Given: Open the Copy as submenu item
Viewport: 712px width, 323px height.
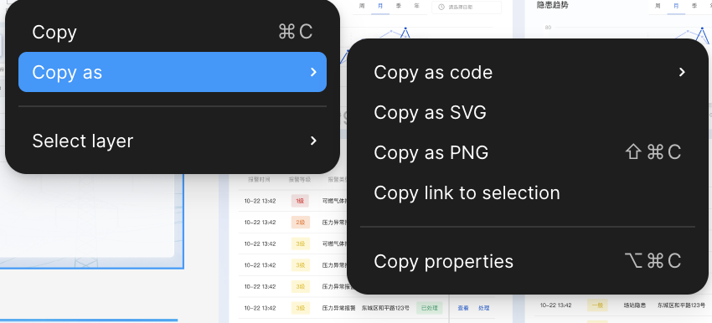Looking at the screenshot, I should coord(173,72).
